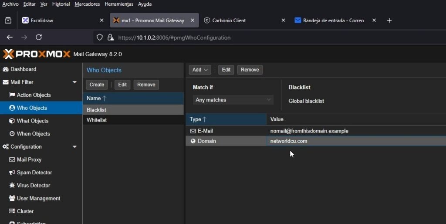Click the Configuration gears icon
The width and height of the screenshot is (446, 224).
(x=5, y=146)
